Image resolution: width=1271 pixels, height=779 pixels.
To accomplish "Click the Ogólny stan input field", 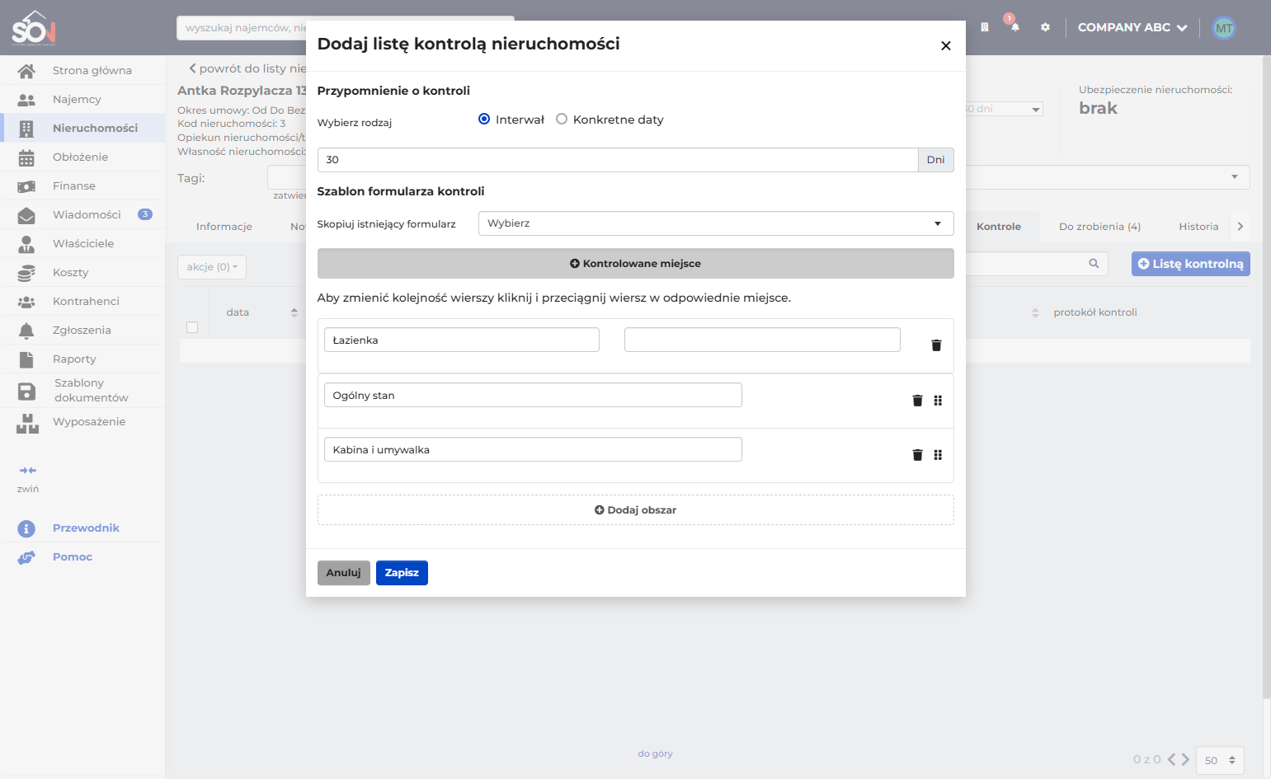I will (x=533, y=396).
